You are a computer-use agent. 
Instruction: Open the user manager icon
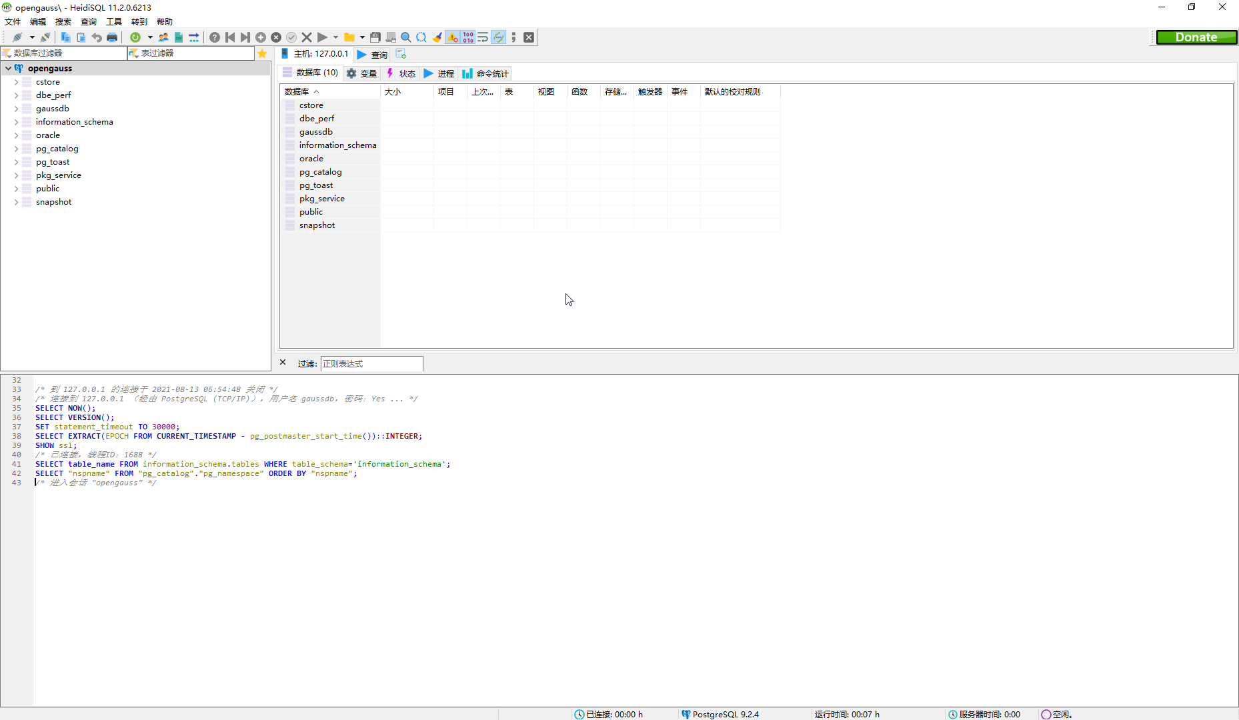coord(163,37)
